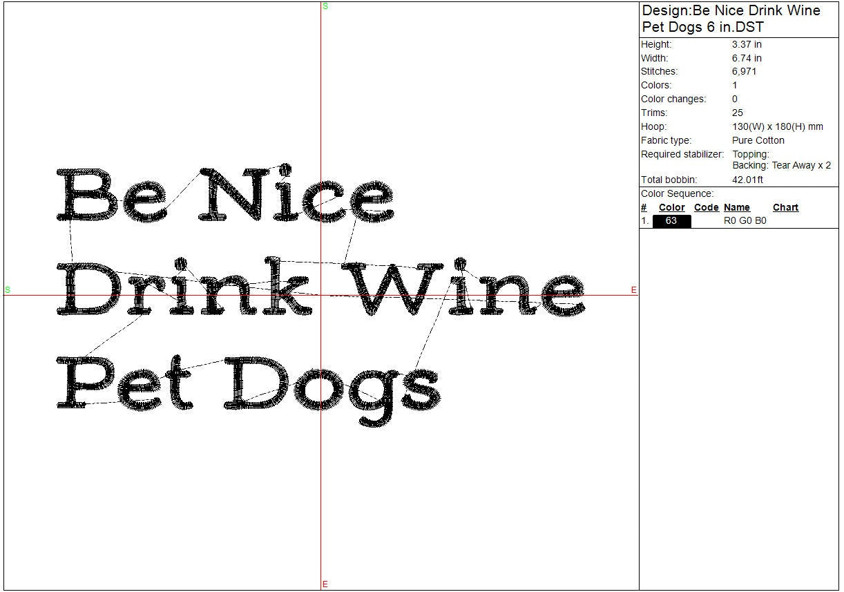
Task: Click the crosshair center intersection point
Action: [x=320, y=295]
